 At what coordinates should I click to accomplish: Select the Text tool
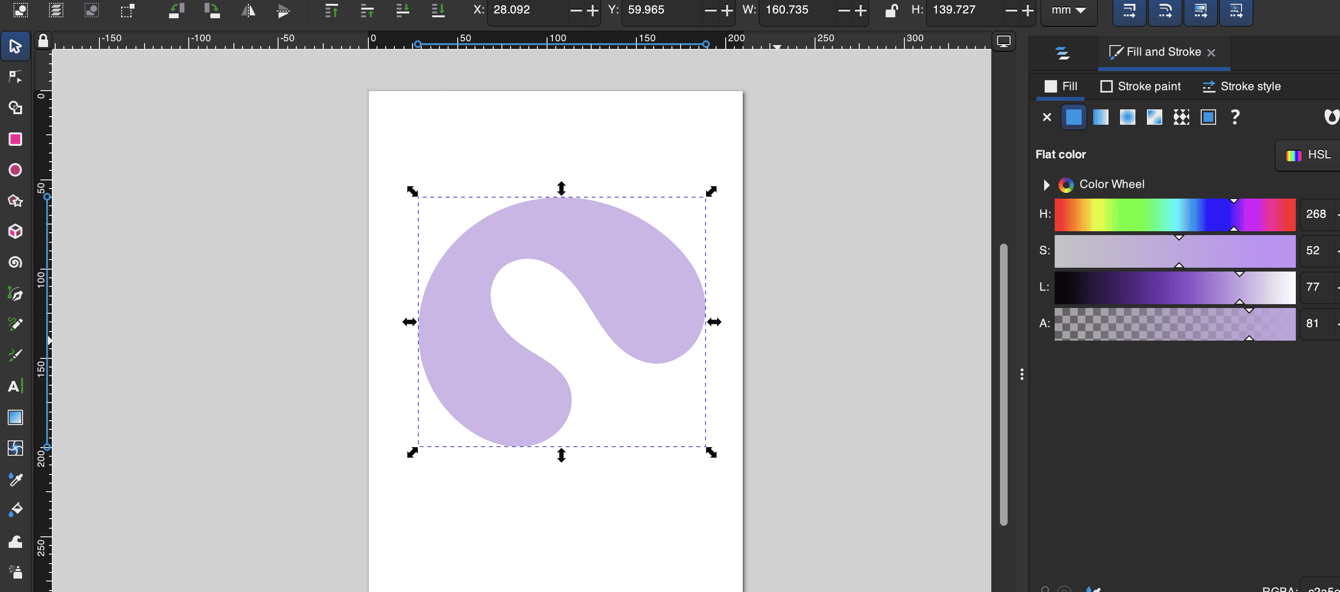tap(15, 386)
